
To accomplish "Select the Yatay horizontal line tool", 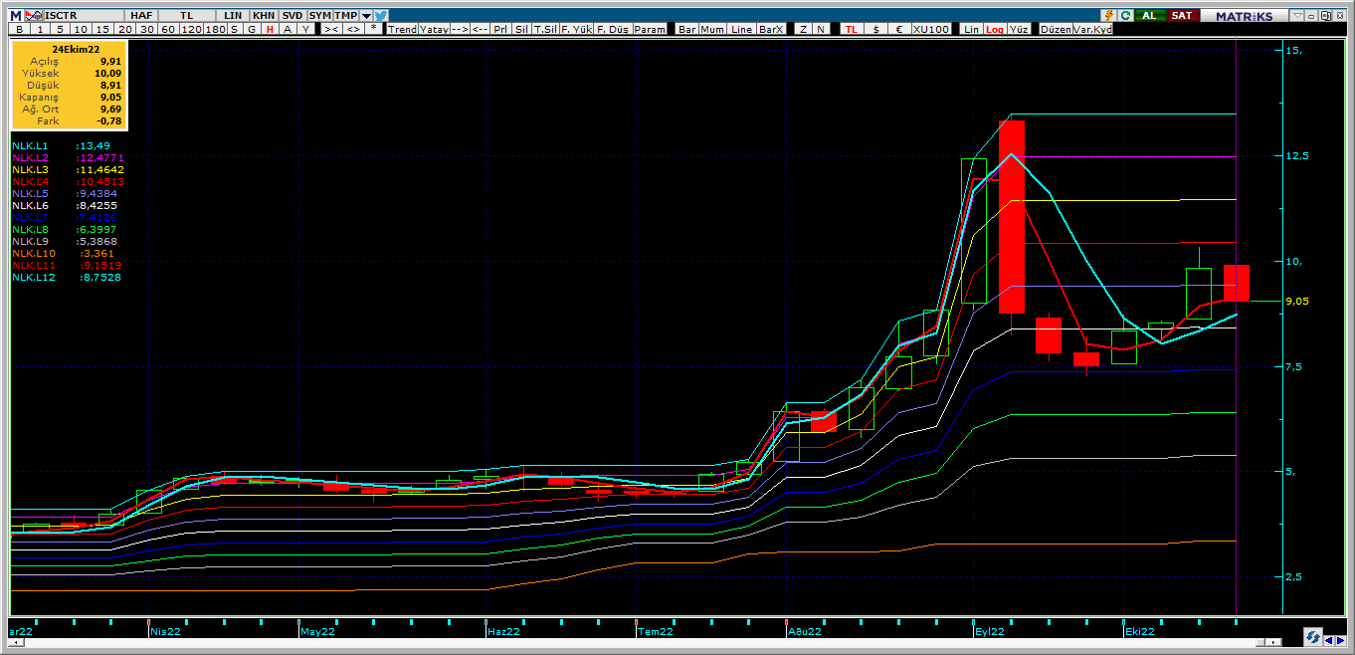I will click(434, 29).
